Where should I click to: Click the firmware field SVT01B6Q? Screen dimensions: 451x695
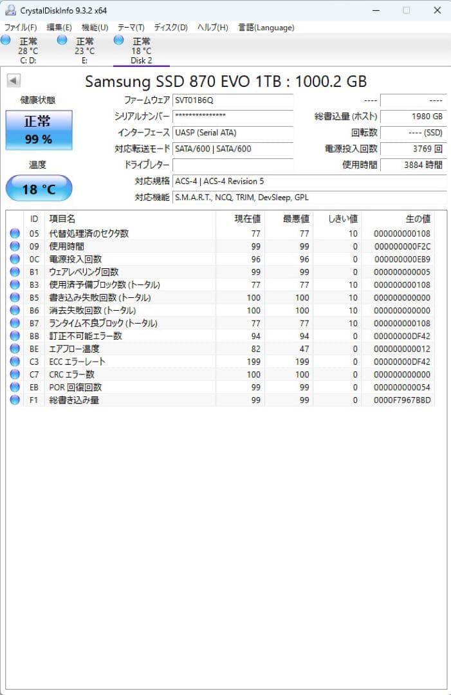(x=233, y=100)
